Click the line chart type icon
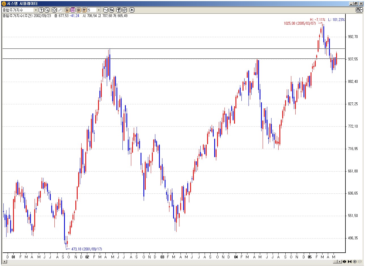 point(106,10)
